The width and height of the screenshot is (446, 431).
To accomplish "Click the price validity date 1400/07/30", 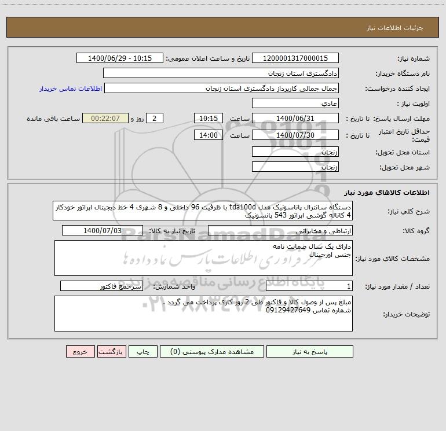I will [x=295, y=135].
